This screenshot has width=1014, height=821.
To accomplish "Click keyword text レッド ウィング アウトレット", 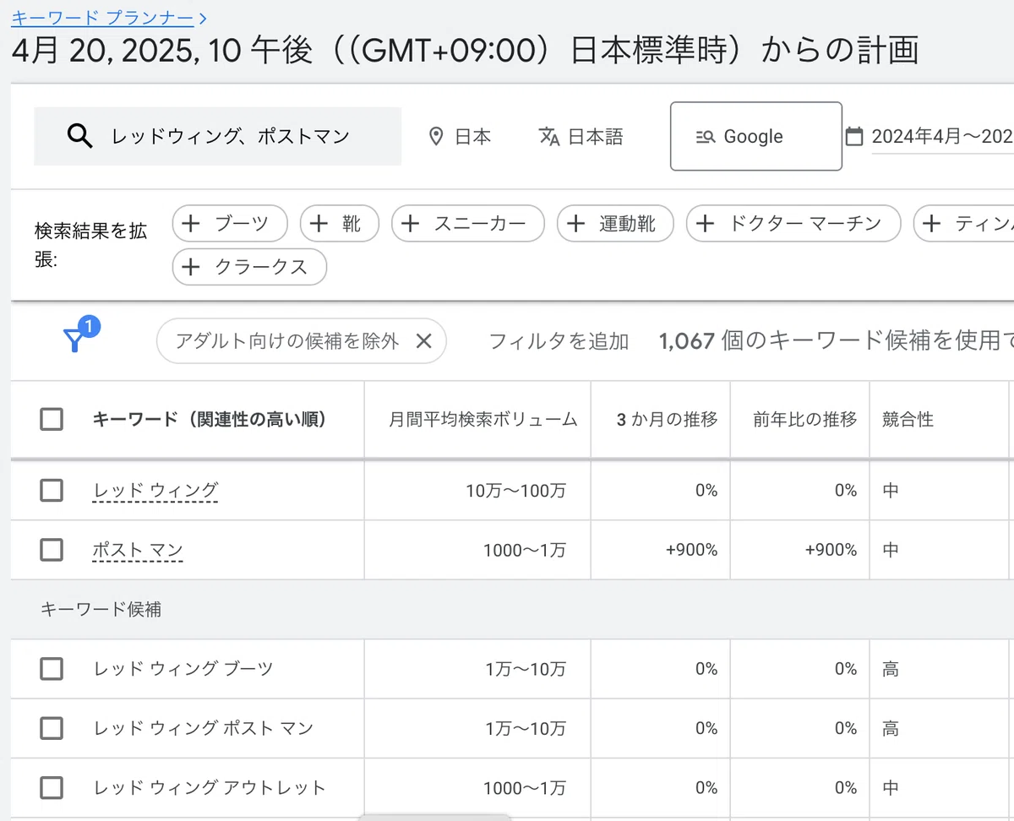I will pyautogui.click(x=210, y=788).
